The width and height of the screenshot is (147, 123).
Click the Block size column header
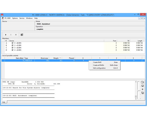coord(42,58)
